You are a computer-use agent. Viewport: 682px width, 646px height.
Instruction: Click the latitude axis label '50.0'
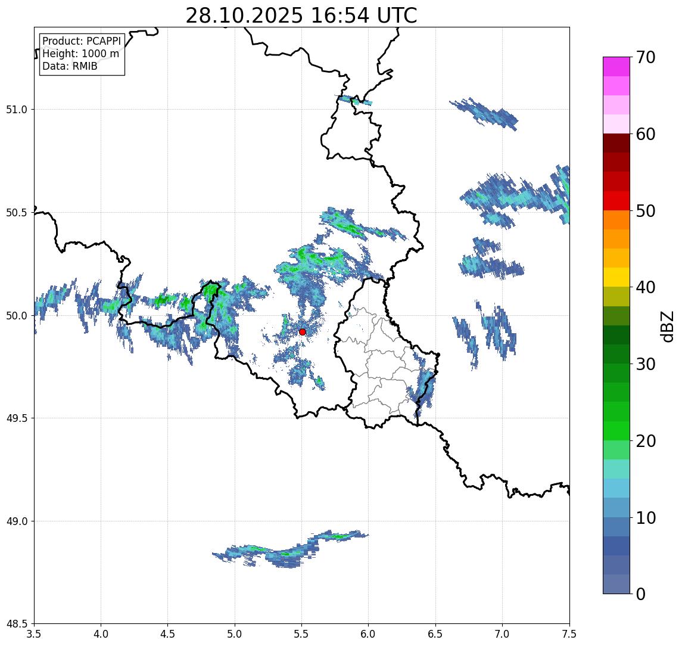(x=17, y=316)
